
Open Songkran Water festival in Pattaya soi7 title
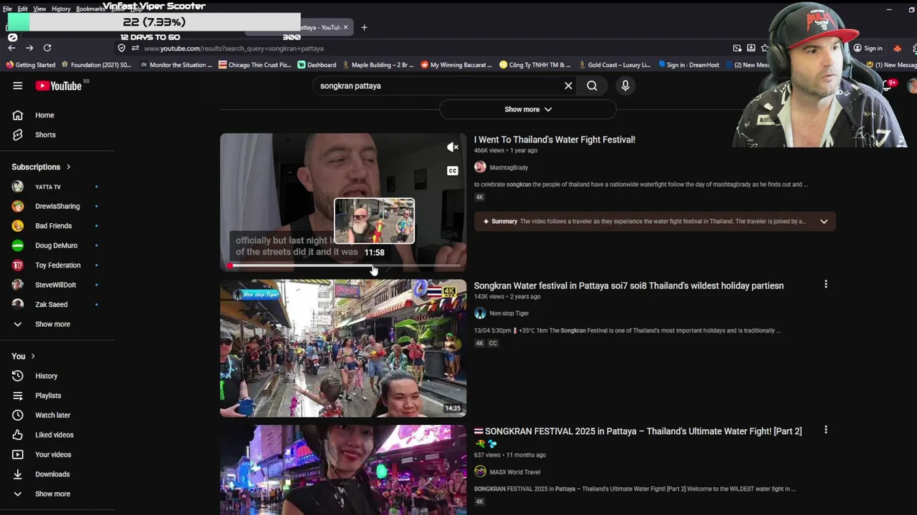(629, 285)
